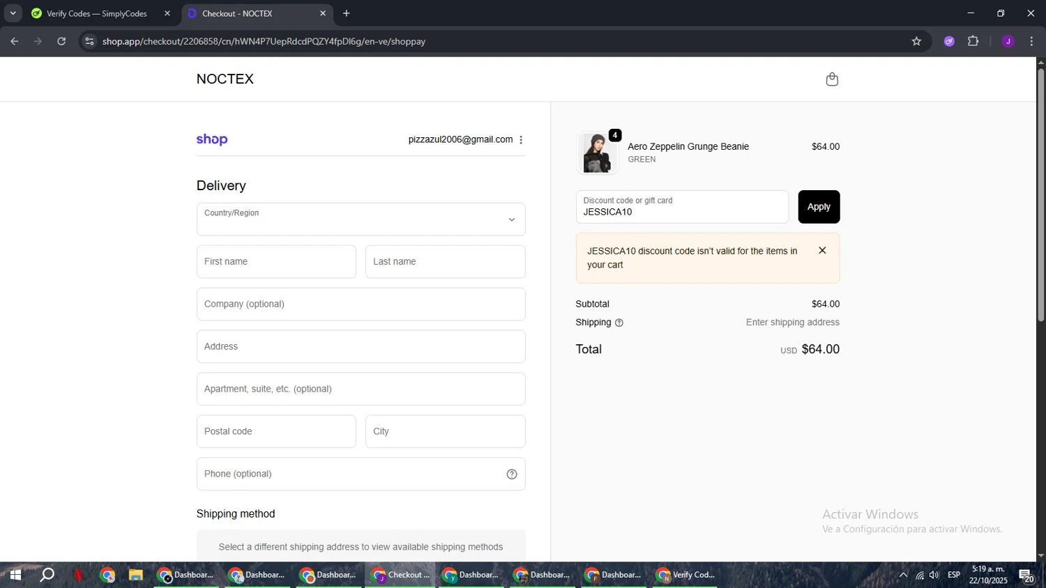Close the Checkout - NOCTEX tab
Viewport: 1046px width, 588px height.
[x=323, y=13]
